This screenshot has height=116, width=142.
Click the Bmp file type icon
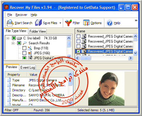coord(30,48)
